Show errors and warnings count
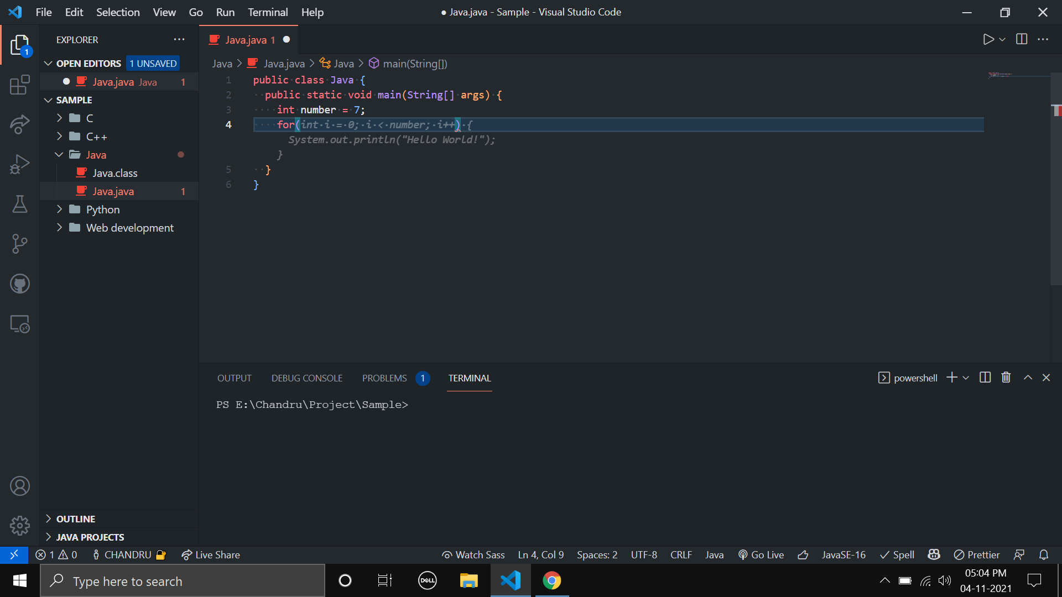 [56, 554]
